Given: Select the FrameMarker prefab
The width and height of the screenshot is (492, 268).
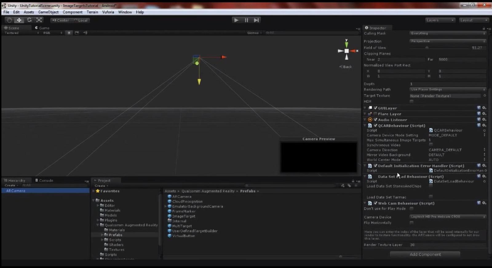Looking at the screenshot, I should pyautogui.click(x=181, y=211).
